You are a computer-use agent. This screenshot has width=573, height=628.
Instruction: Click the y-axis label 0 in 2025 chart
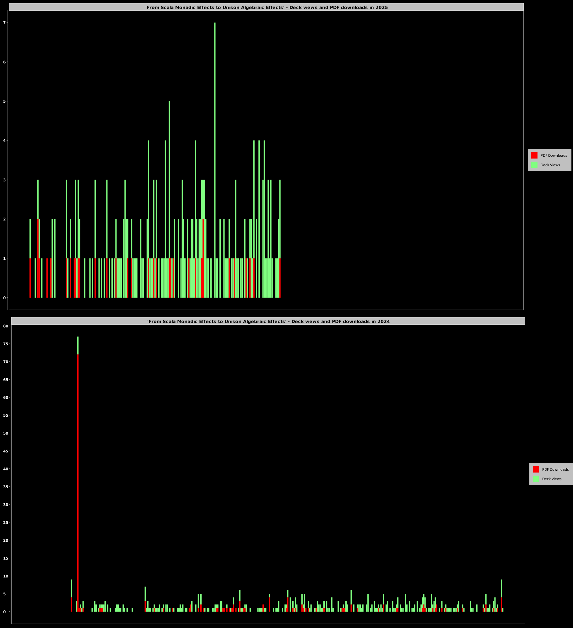[x=4, y=298]
